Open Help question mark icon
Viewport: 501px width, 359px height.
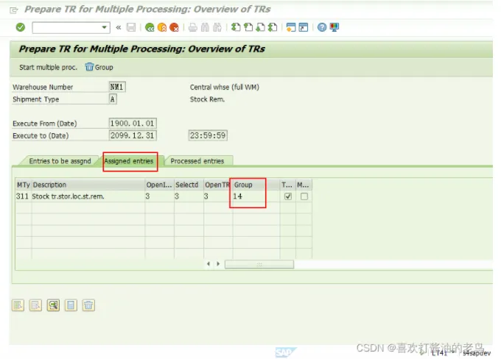[x=322, y=27]
